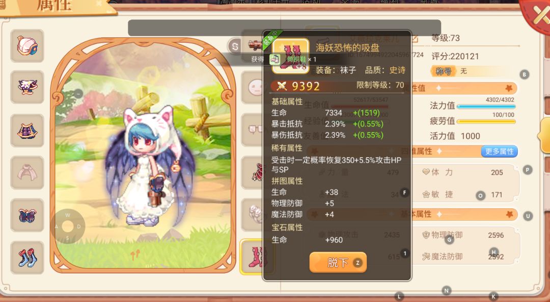The image size is (550, 302).
Task: Click the 疲劳值 fatigue bar
Action: point(486,121)
